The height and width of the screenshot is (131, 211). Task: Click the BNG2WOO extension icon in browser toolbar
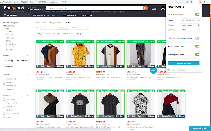[200, 2]
